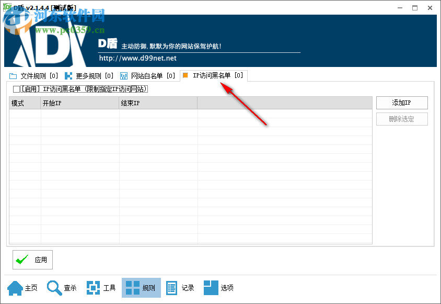Click the 模式 column header
Viewport: 441px width, 304px height.
(x=25, y=103)
